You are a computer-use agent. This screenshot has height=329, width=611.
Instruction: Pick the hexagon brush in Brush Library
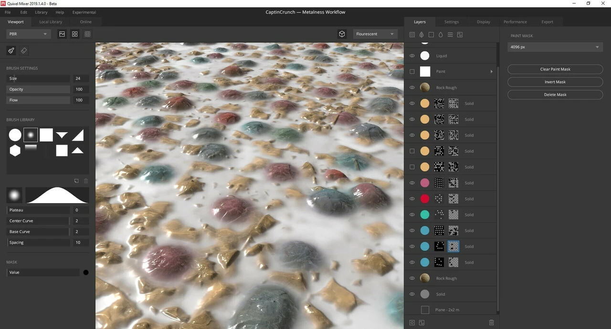[15, 151]
